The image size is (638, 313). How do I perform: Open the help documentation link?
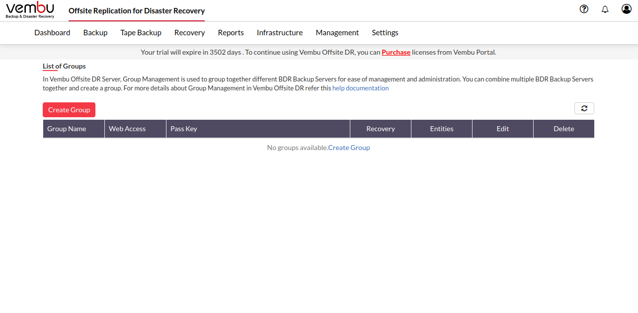(x=361, y=88)
